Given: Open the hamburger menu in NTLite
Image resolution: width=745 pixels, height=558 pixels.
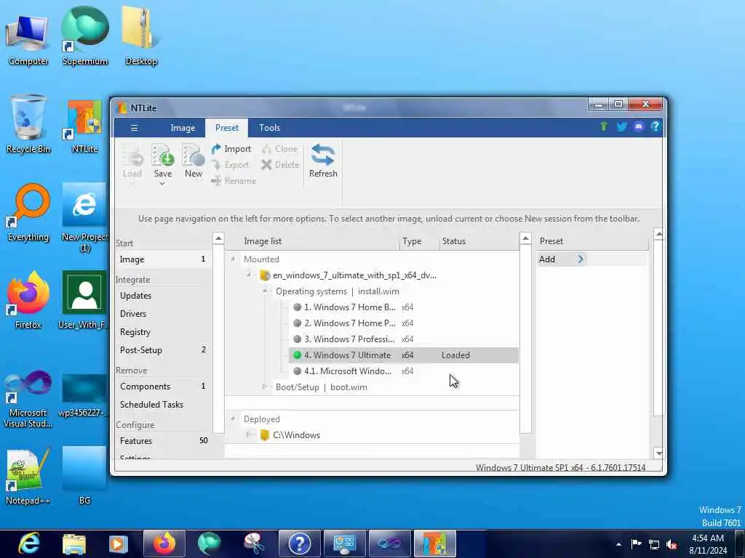Looking at the screenshot, I should (x=134, y=128).
